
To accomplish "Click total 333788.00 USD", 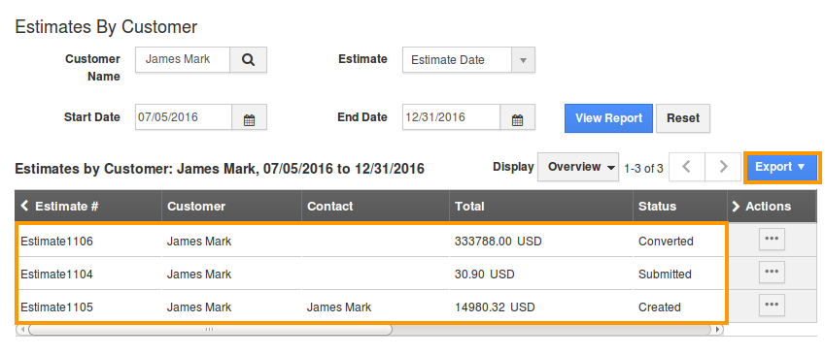I will point(498,242).
